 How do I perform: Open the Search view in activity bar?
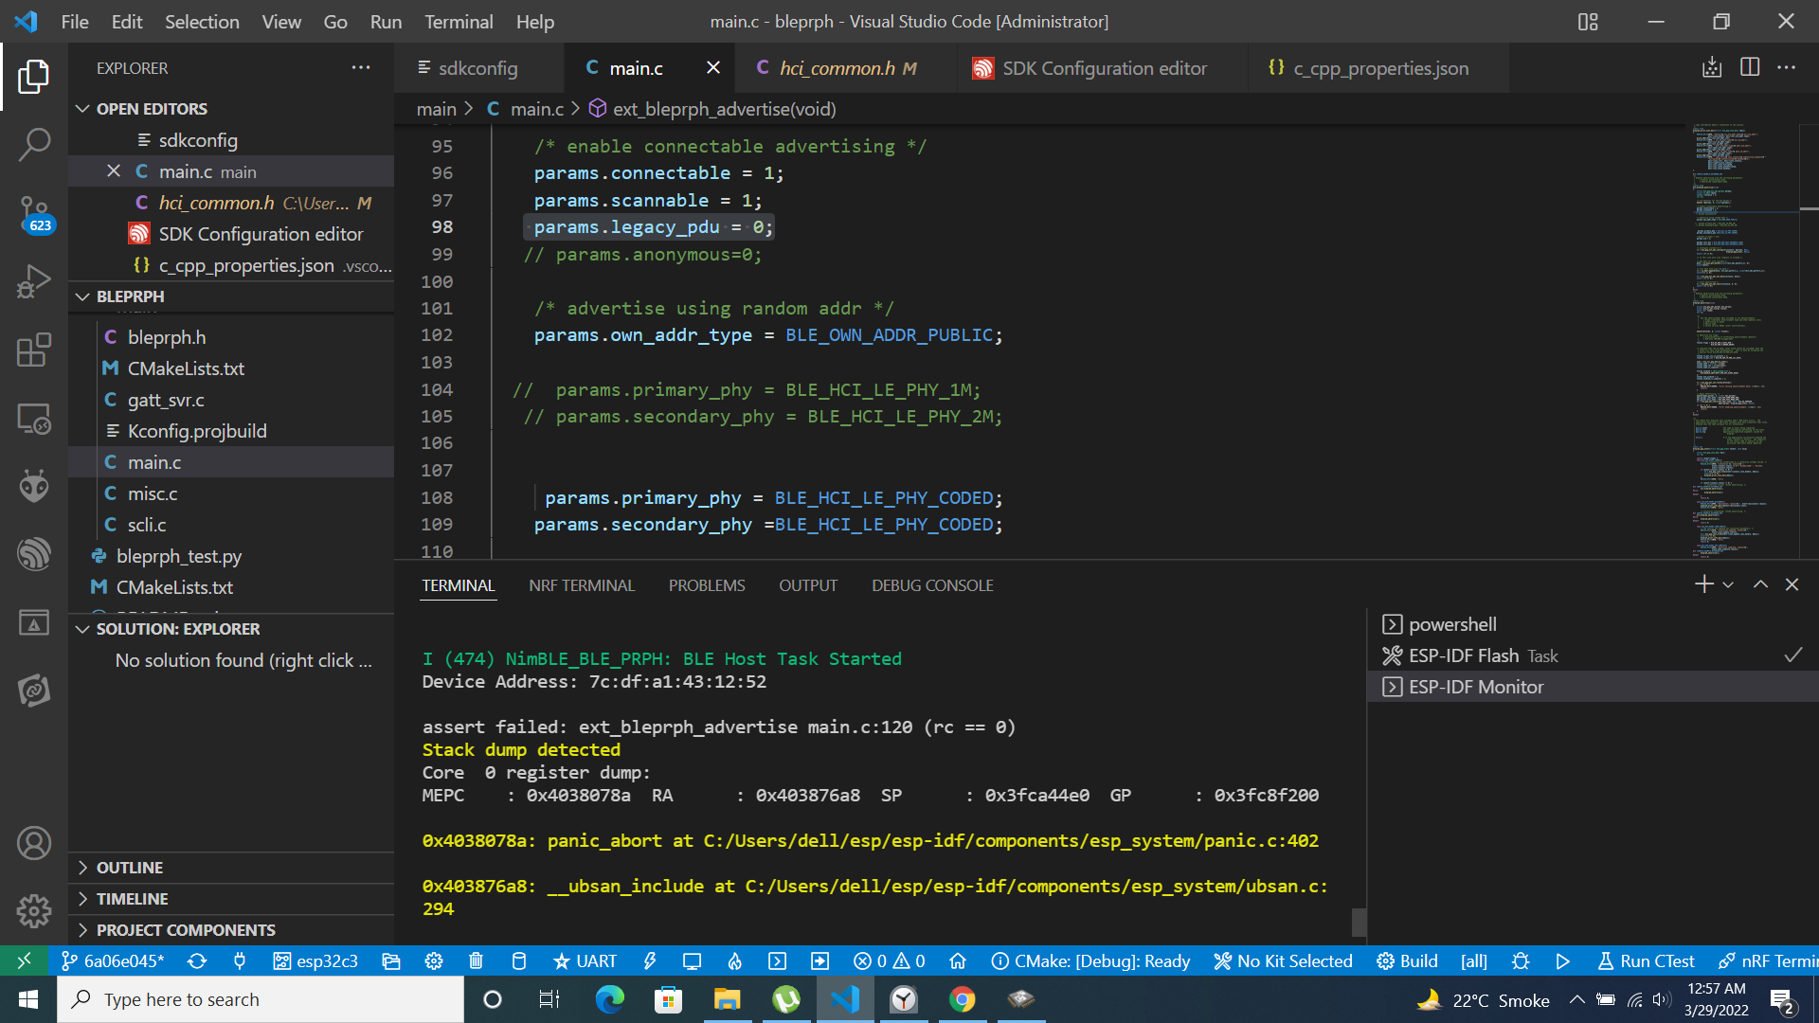[34, 145]
